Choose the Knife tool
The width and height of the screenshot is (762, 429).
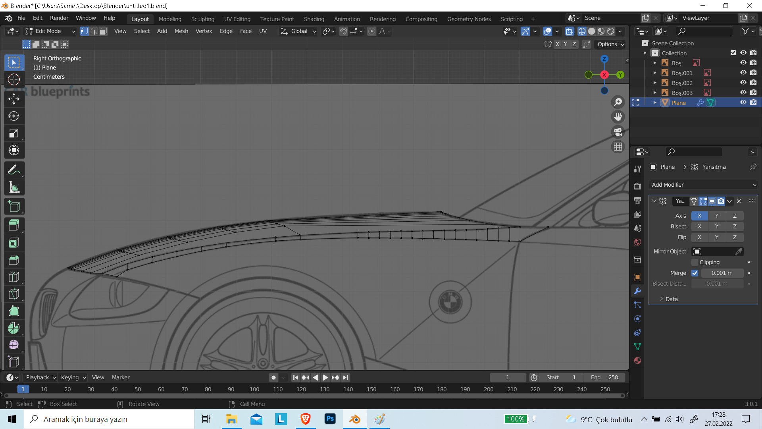(14, 294)
